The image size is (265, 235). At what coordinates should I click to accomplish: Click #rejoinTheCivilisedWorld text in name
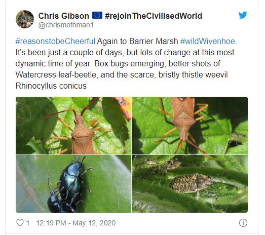[154, 16]
